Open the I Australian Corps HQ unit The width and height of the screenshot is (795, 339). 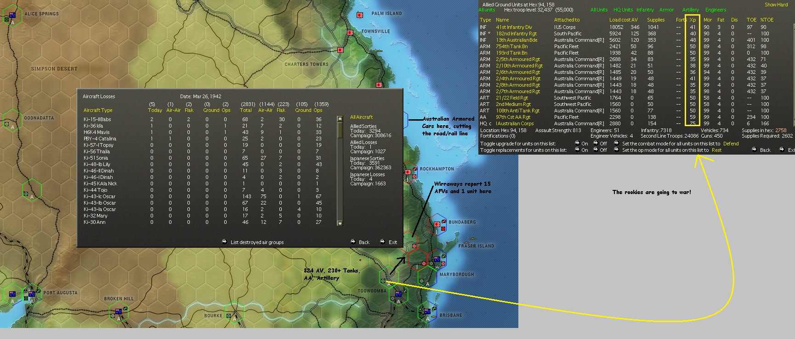[515, 123]
